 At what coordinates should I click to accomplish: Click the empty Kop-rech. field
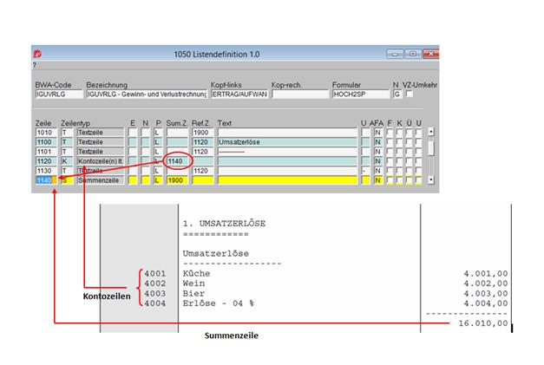coord(300,95)
